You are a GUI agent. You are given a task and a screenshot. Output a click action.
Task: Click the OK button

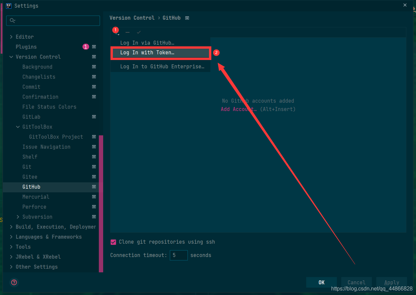click(322, 282)
